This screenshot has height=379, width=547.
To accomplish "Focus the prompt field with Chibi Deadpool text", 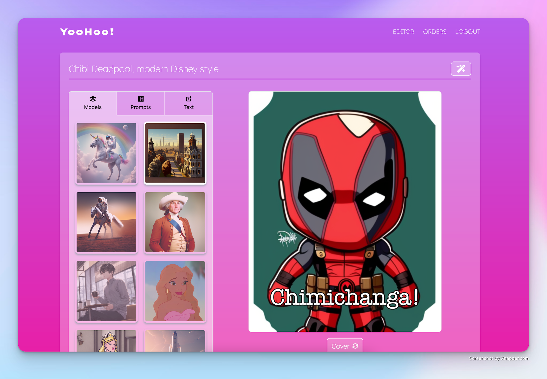I will [x=257, y=69].
